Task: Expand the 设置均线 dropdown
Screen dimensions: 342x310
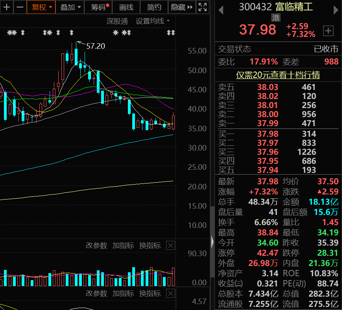Action: coord(152,21)
